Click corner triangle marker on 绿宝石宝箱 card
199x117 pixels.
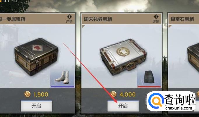pos(170,26)
